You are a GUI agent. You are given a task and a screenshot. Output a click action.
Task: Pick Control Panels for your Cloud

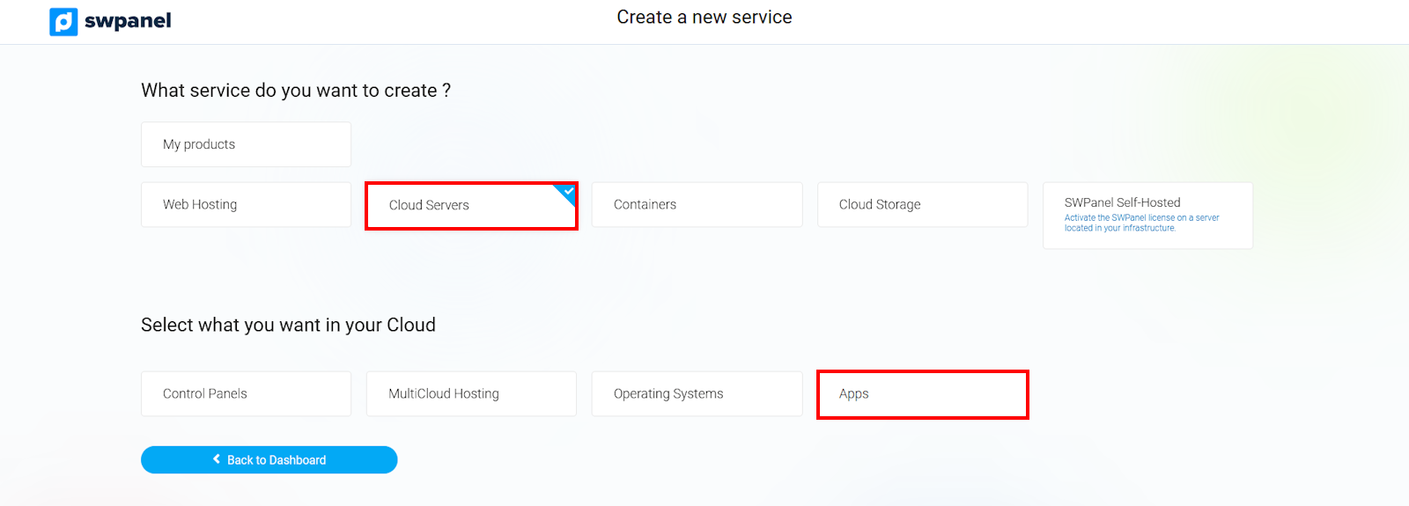[x=246, y=393]
